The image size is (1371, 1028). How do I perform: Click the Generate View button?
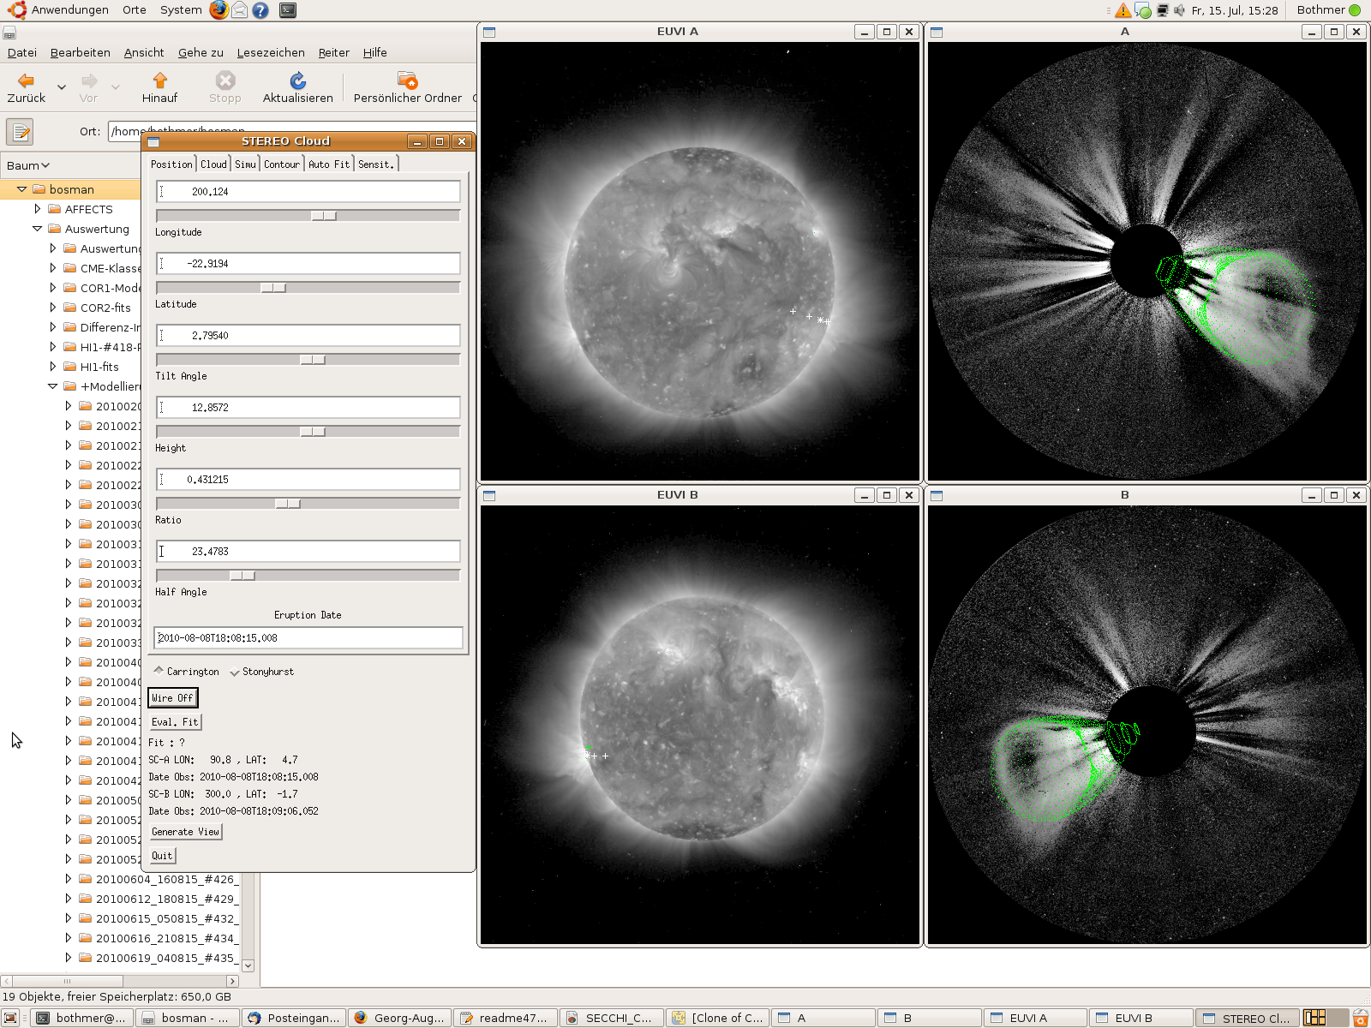[x=185, y=832]
